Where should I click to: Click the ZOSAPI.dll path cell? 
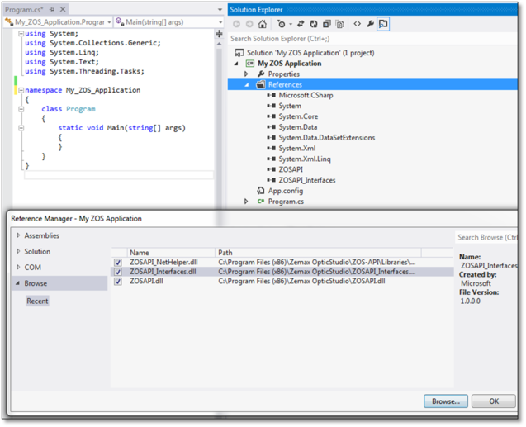301,281
